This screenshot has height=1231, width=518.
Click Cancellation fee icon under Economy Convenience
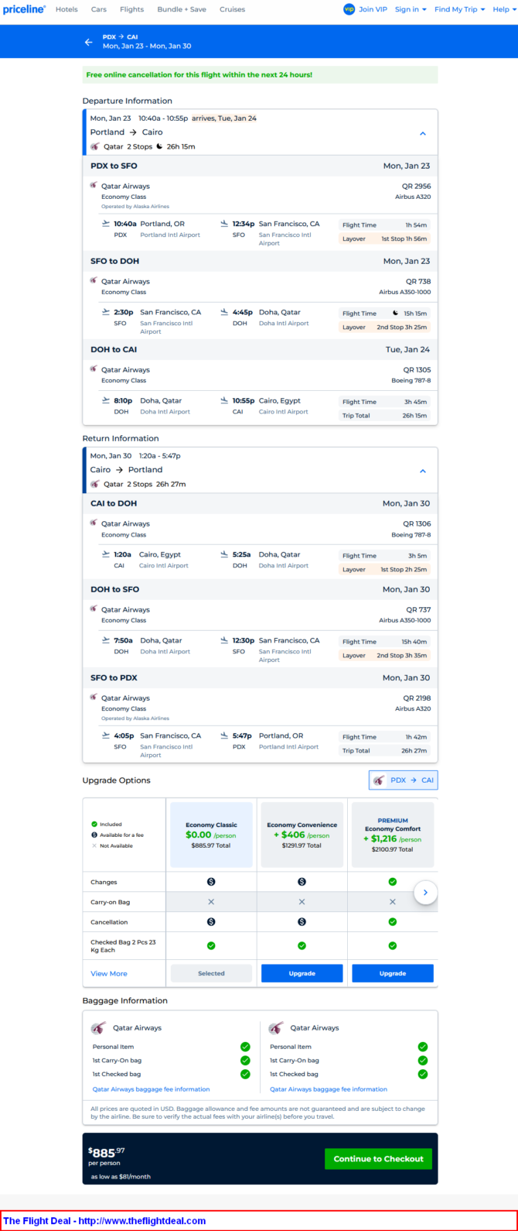point(302,922)
